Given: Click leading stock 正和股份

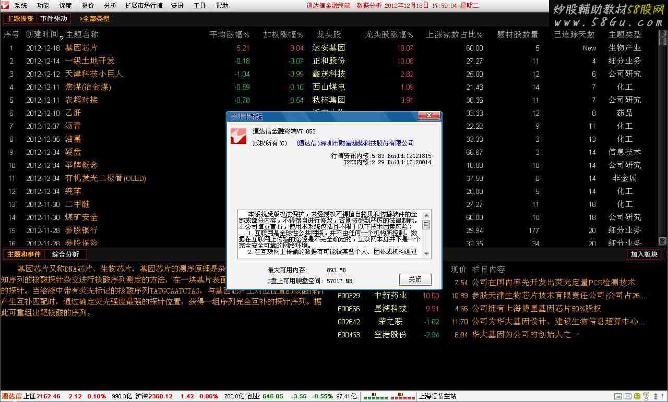Looking at the screenshot, I should [329, 61].
